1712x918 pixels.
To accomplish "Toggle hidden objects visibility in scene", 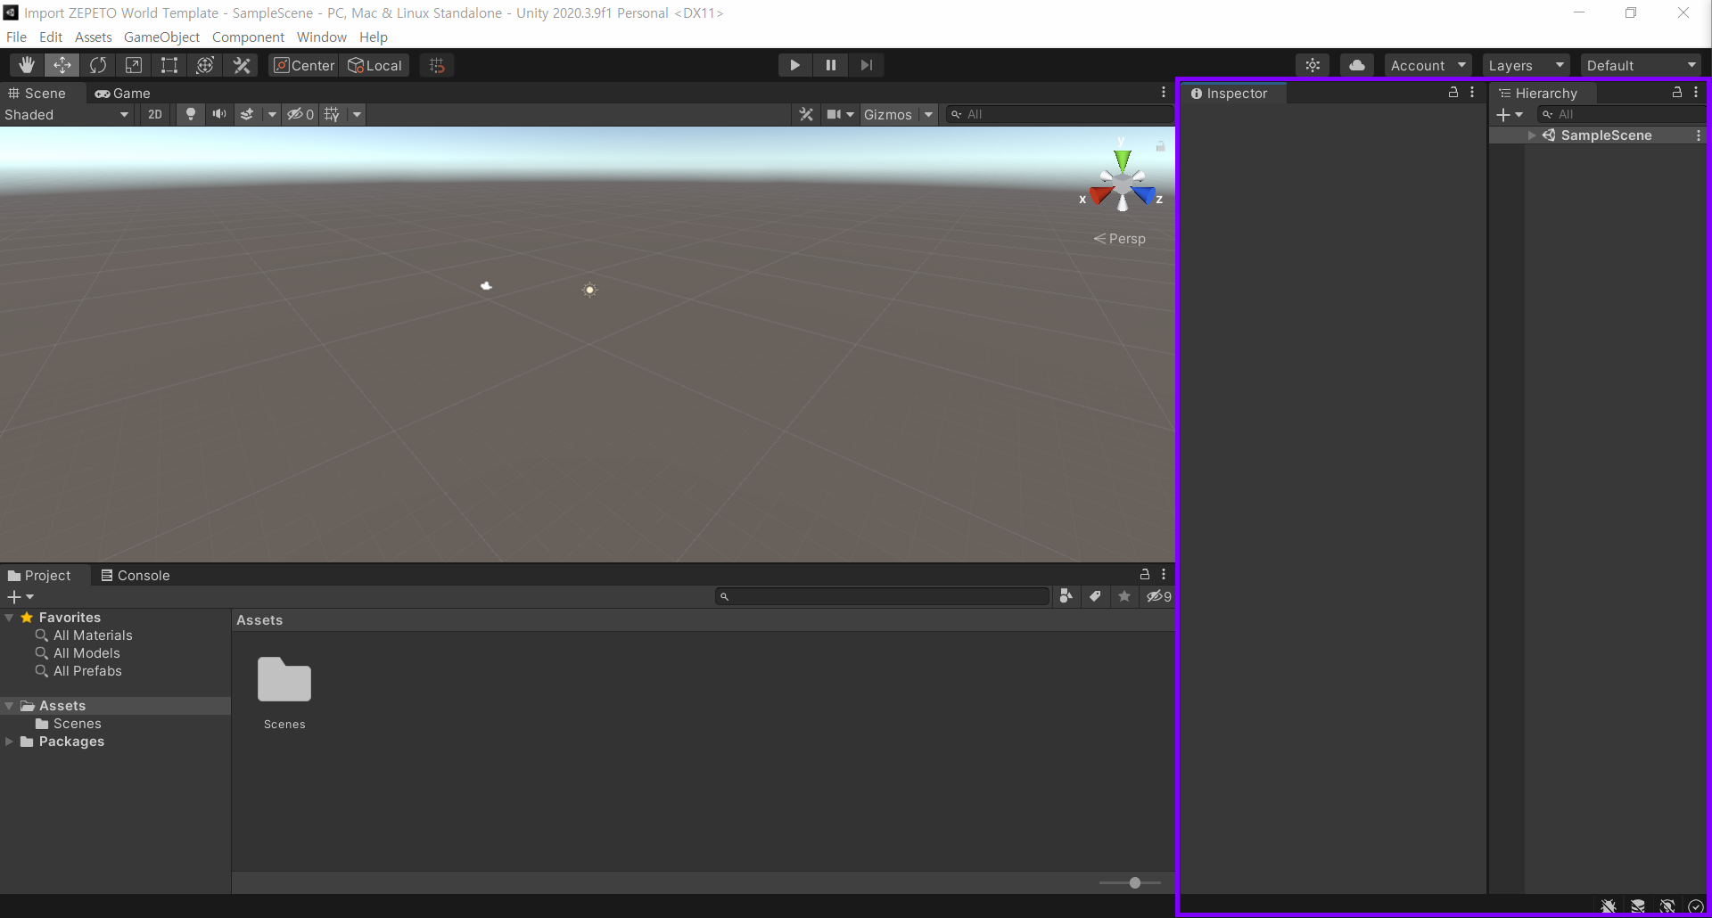I will click(300, 114).
